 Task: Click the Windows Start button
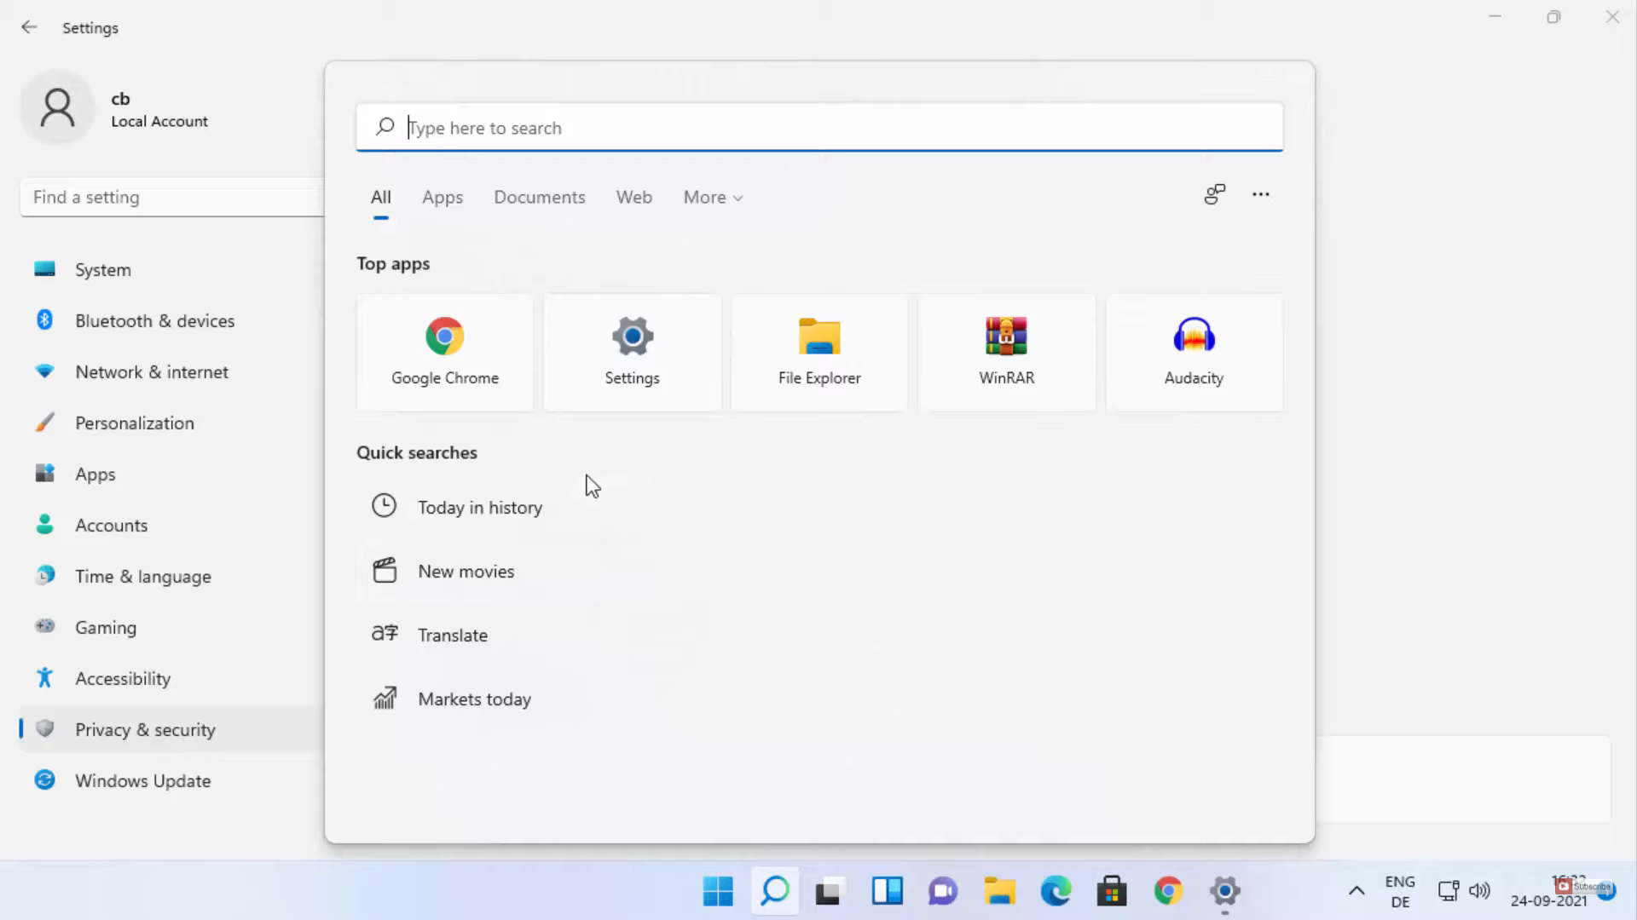coord(718,892)
